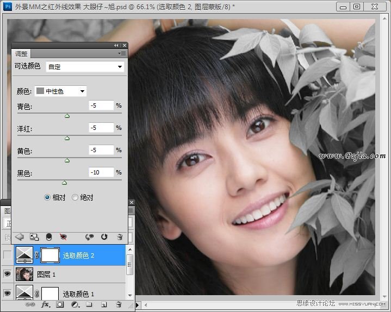Hide 图层 1 using its eye icon
The image size is (391, 312).
pyautogui.click(x=7, y=274)
